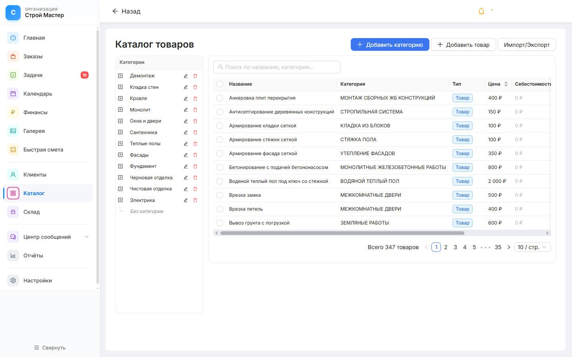The width and height of the screenshot is (572, 357).
Task: Open the Заказы section icon
Action: (x=13, y=56)
